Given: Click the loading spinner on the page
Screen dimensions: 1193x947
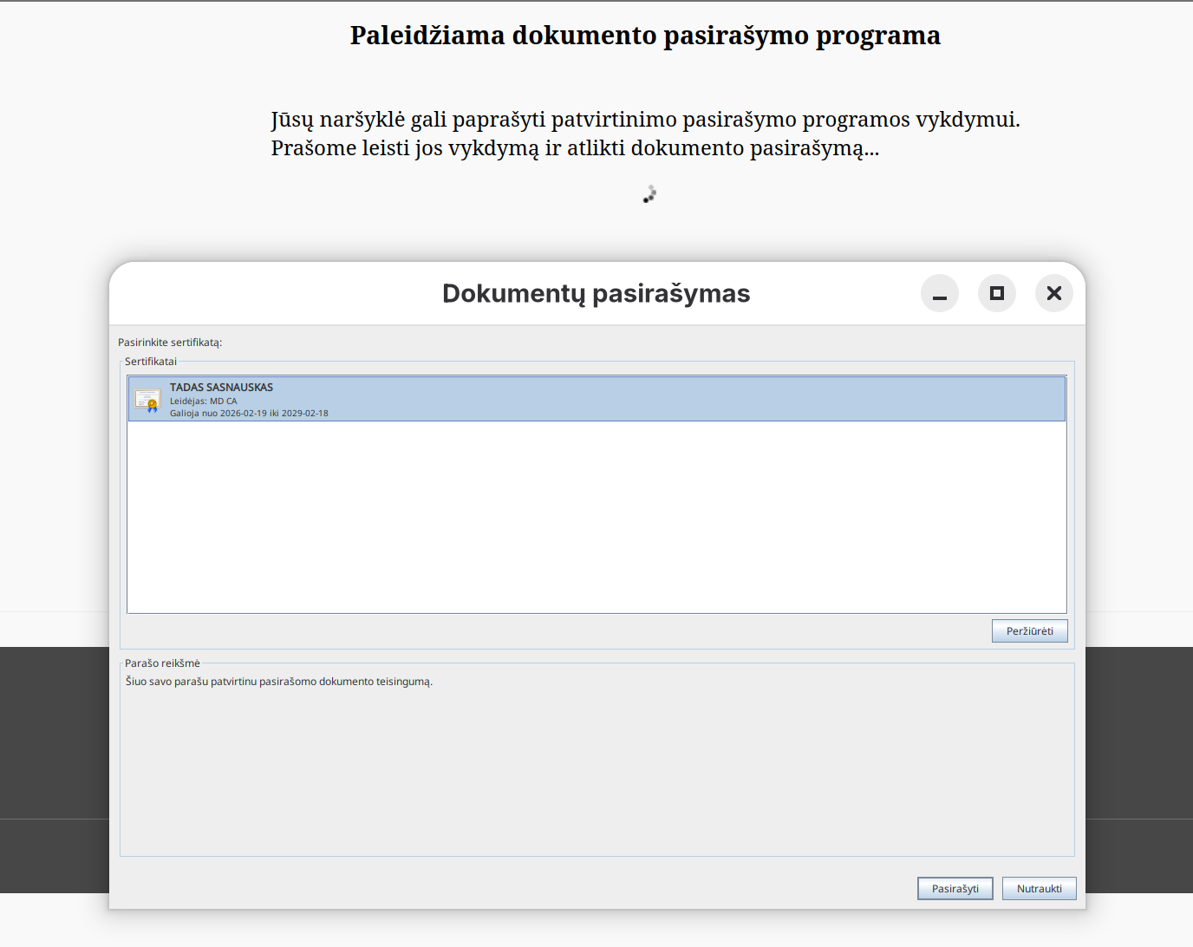Looking at the screenshot, I should click(649, 194).
